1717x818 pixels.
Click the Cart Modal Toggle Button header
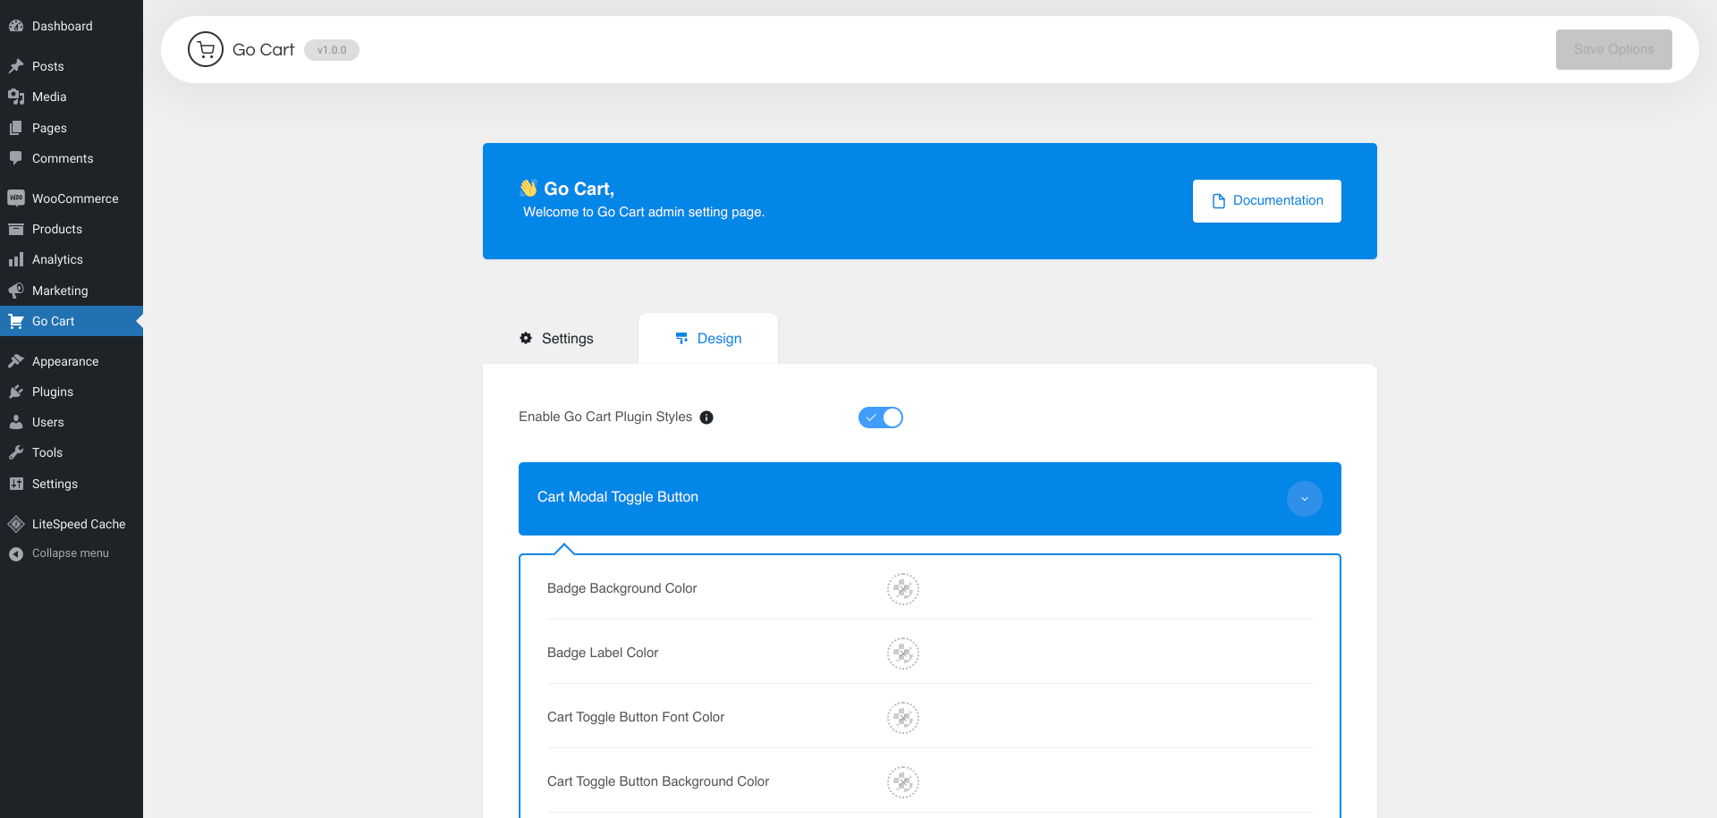(894, 498)
